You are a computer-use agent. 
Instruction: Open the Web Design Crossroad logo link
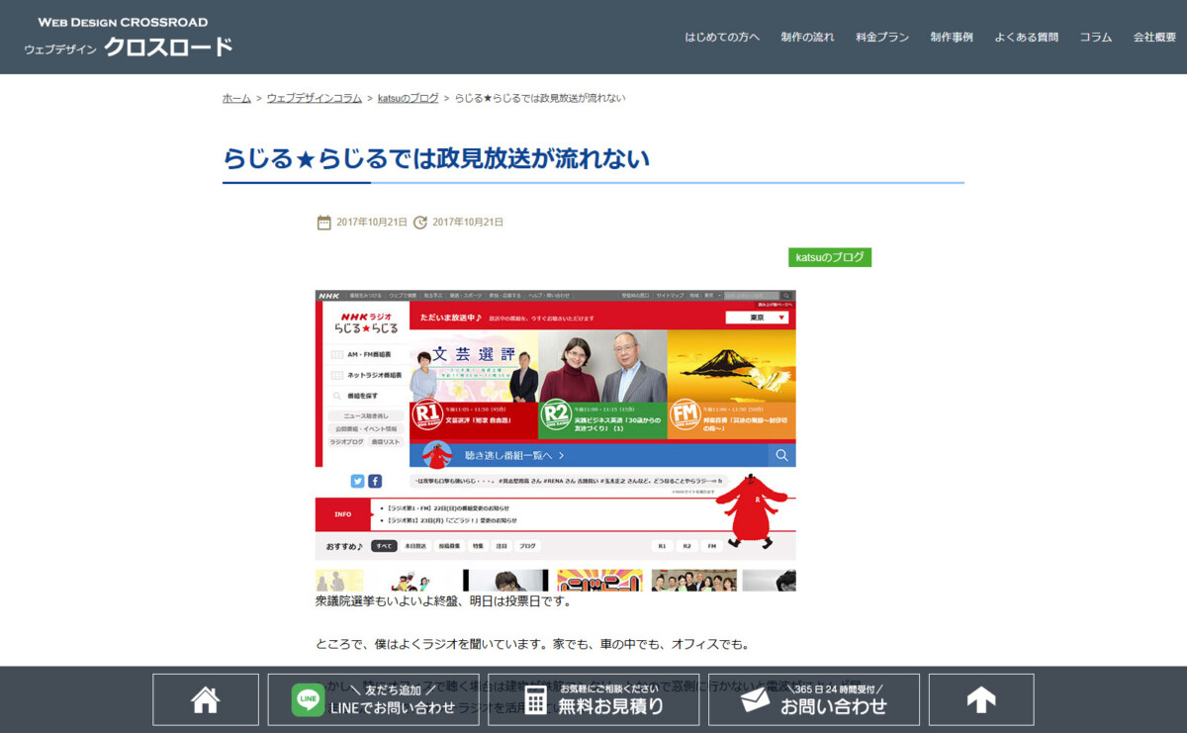(x=129, y=37)
